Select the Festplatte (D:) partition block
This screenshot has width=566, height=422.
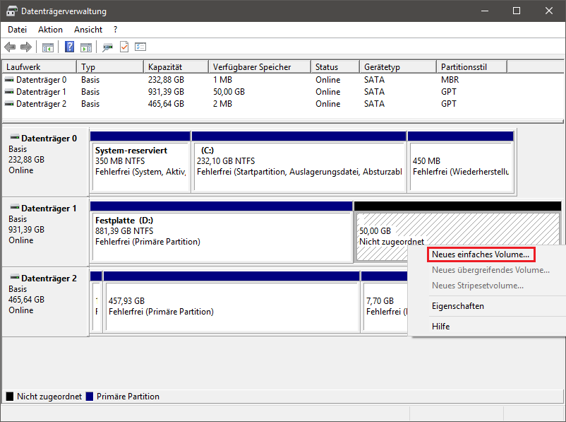coord(221,231)
